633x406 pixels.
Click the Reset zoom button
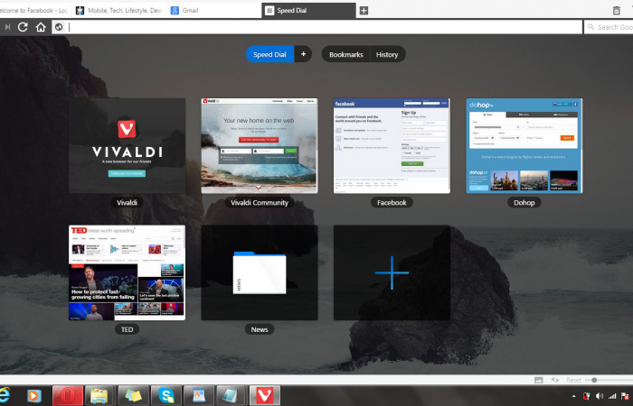[573, 380]
